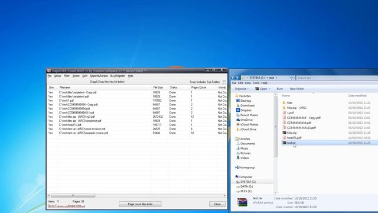This screenshot has height=213, width=378.
Task: Click the 1.pdf file icon
Action: click(x=284, y=112)
